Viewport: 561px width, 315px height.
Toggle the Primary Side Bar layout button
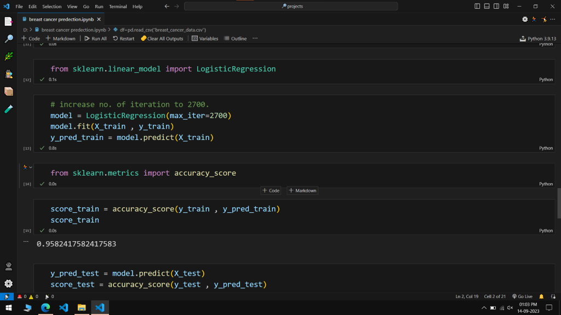tap(477, 7)
